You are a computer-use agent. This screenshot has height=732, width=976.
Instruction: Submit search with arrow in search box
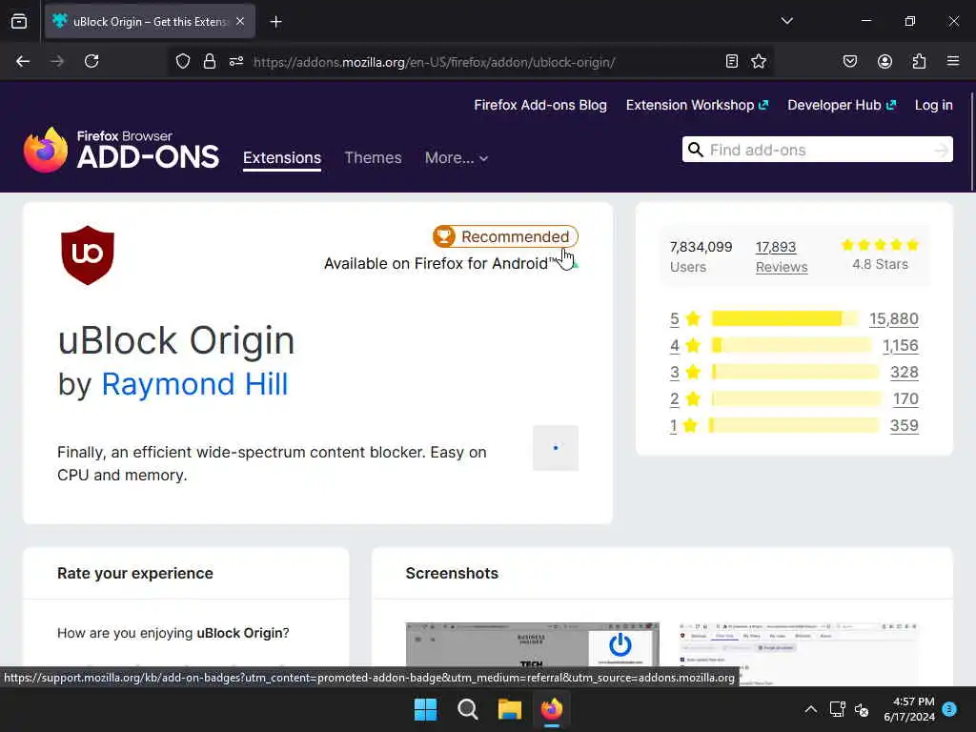941,150
